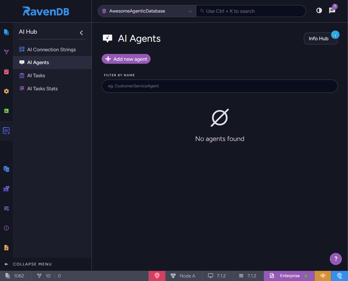348x281 pixels.
Task: Open AI Connection Strings menu item
Action: click(52, 49)
